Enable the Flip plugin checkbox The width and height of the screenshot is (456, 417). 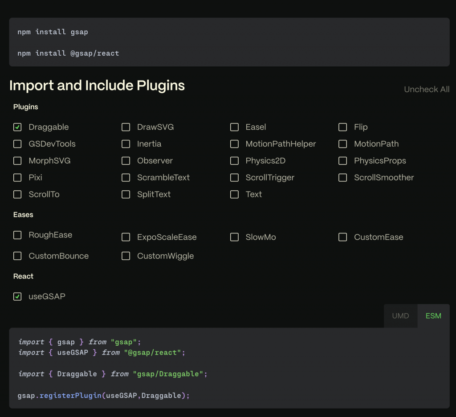(342, 127)
